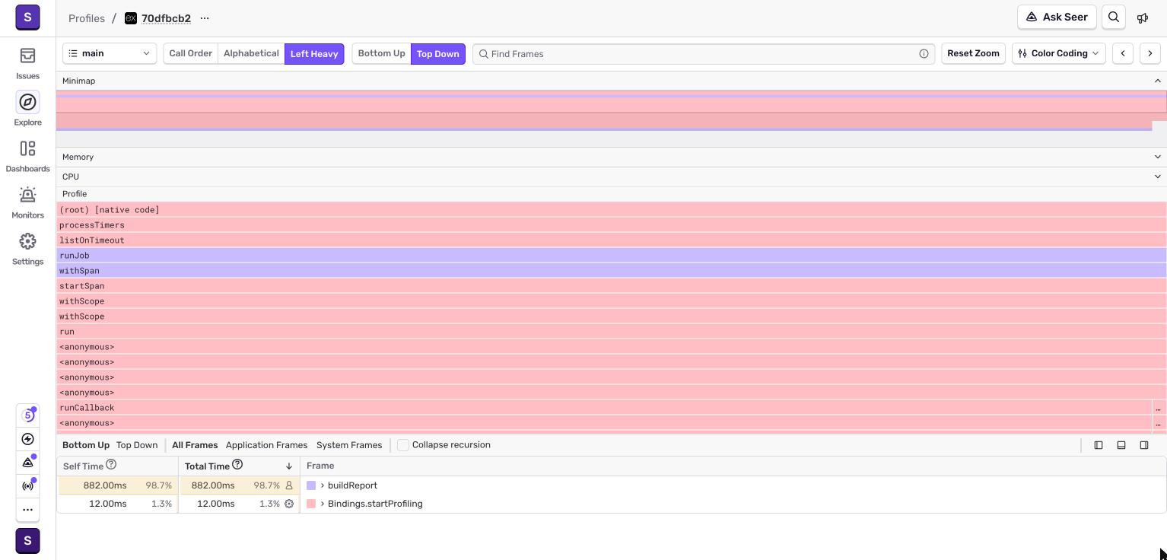
Task: Expand the Memory panel
Action: pyautogui.click(x=1158, y=157)
